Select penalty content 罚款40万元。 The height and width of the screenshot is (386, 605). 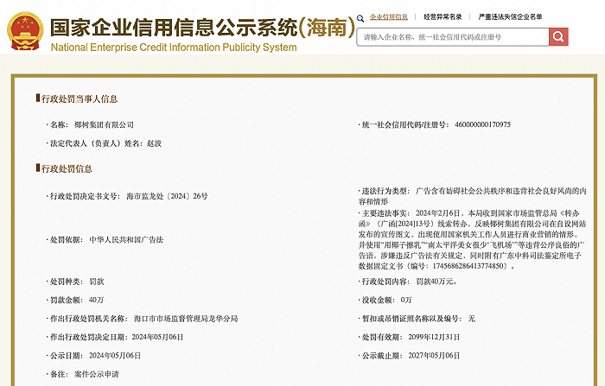436,282
